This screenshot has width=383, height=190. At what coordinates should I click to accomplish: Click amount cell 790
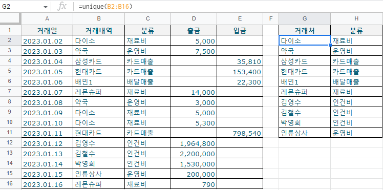tap(194, 184)
